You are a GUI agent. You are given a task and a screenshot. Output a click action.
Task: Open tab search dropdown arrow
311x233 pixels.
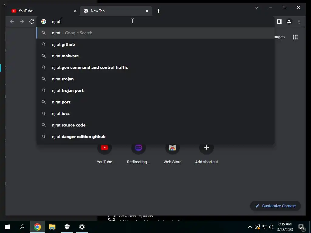257,8
